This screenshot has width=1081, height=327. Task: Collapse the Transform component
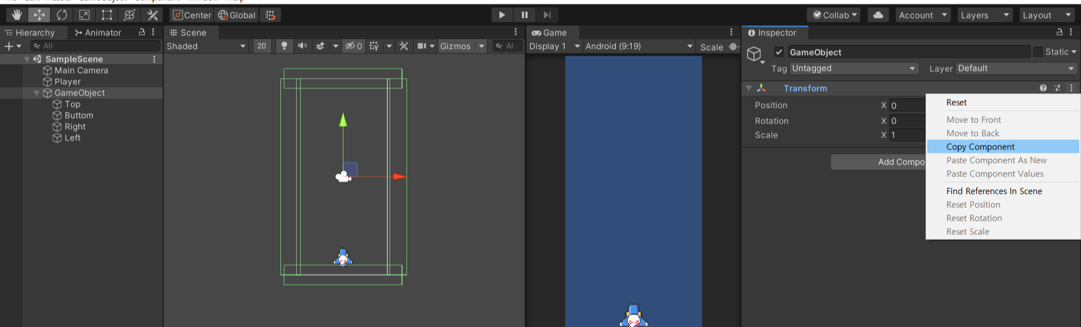749,88
